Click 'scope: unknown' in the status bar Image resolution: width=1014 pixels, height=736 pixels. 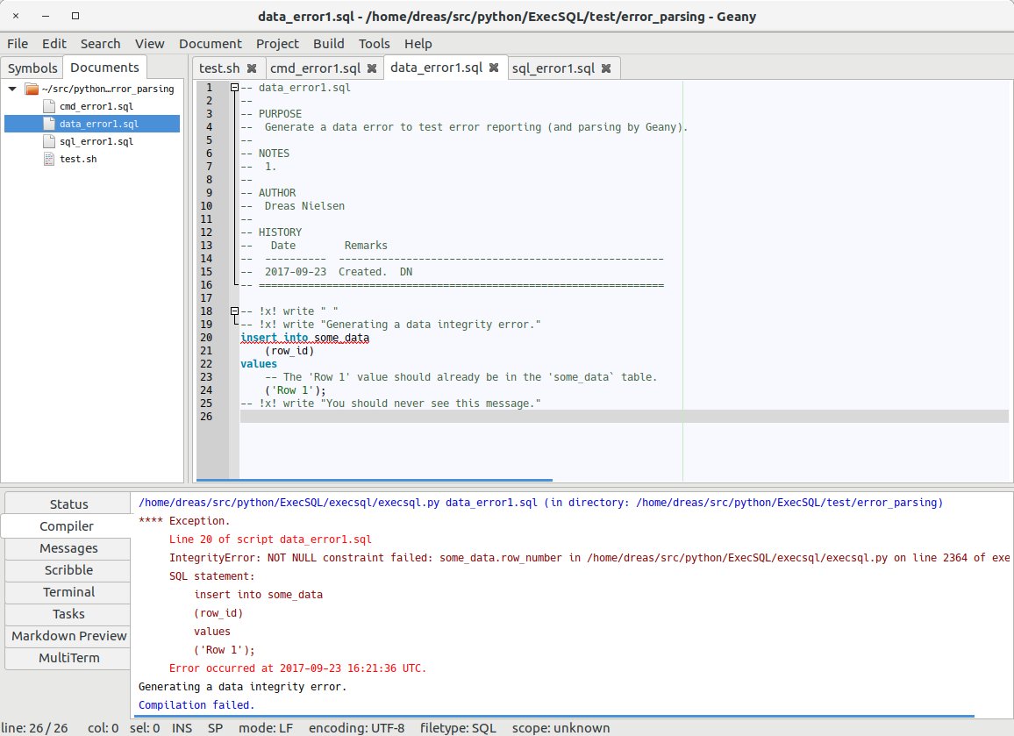(561, 727)
